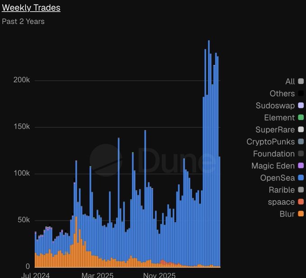
Task: Click the 100k y-axis label
Action: (22, 173)
